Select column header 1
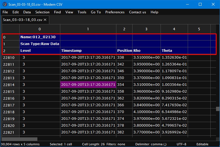This screenshot has height=147, width=220. (x=88, y=29)
